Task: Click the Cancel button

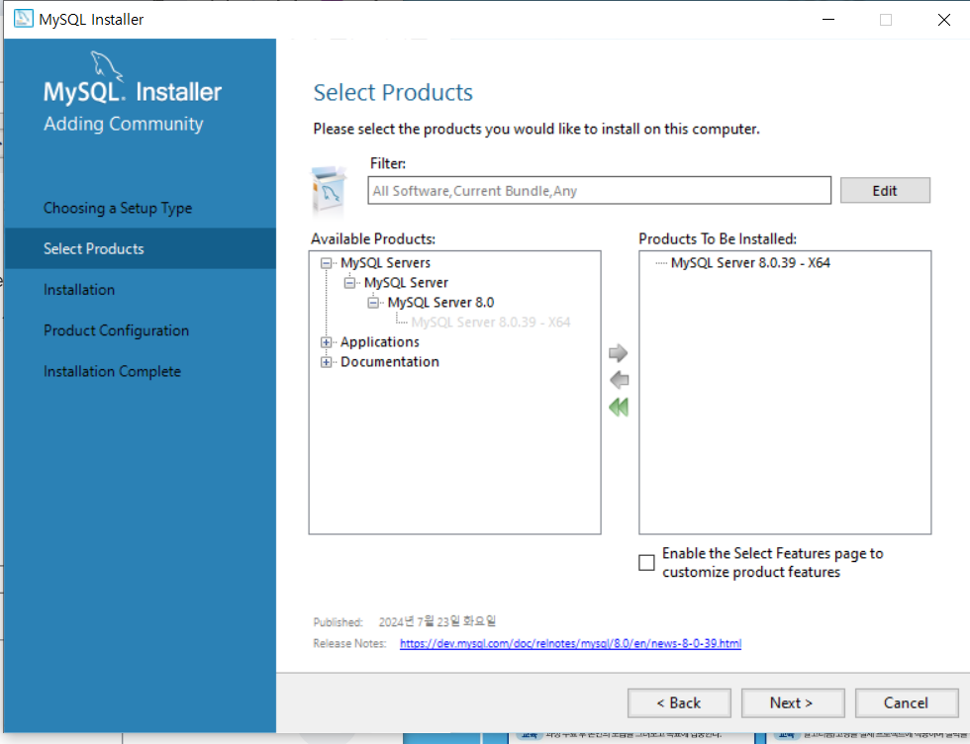Action: coord(907,703)
